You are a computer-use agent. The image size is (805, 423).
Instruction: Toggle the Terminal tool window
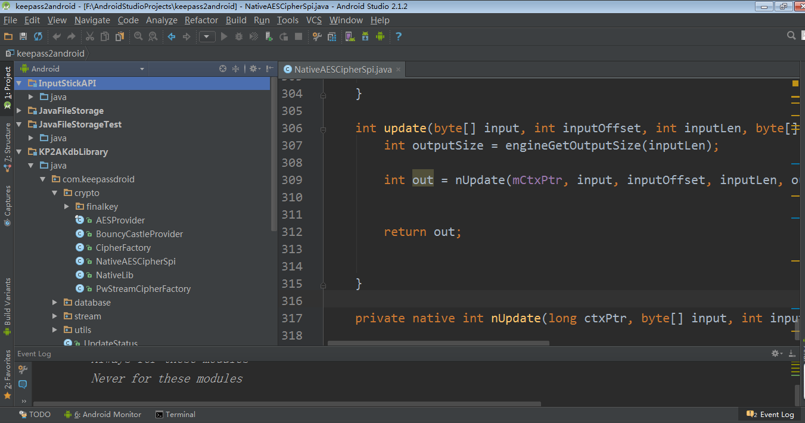tap(175, 415)
